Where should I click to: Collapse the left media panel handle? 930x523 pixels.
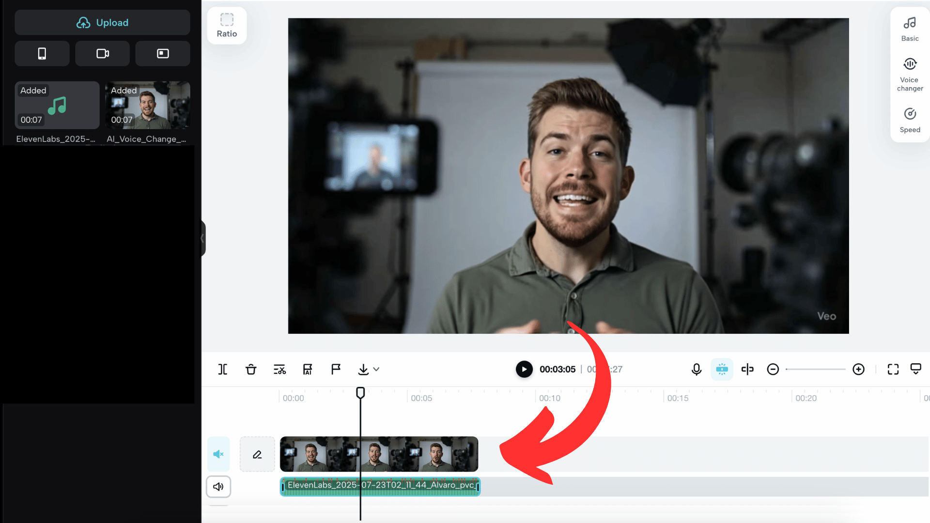pyautogui.click(x=202, y=238)
